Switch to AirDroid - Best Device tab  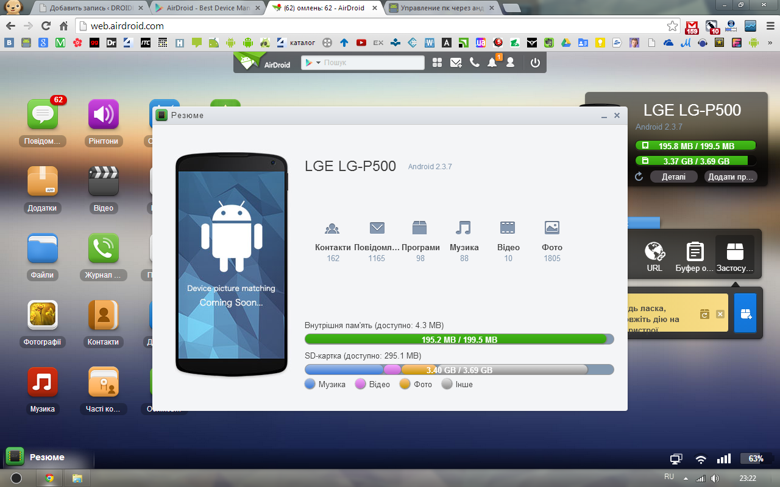[207, 9]
